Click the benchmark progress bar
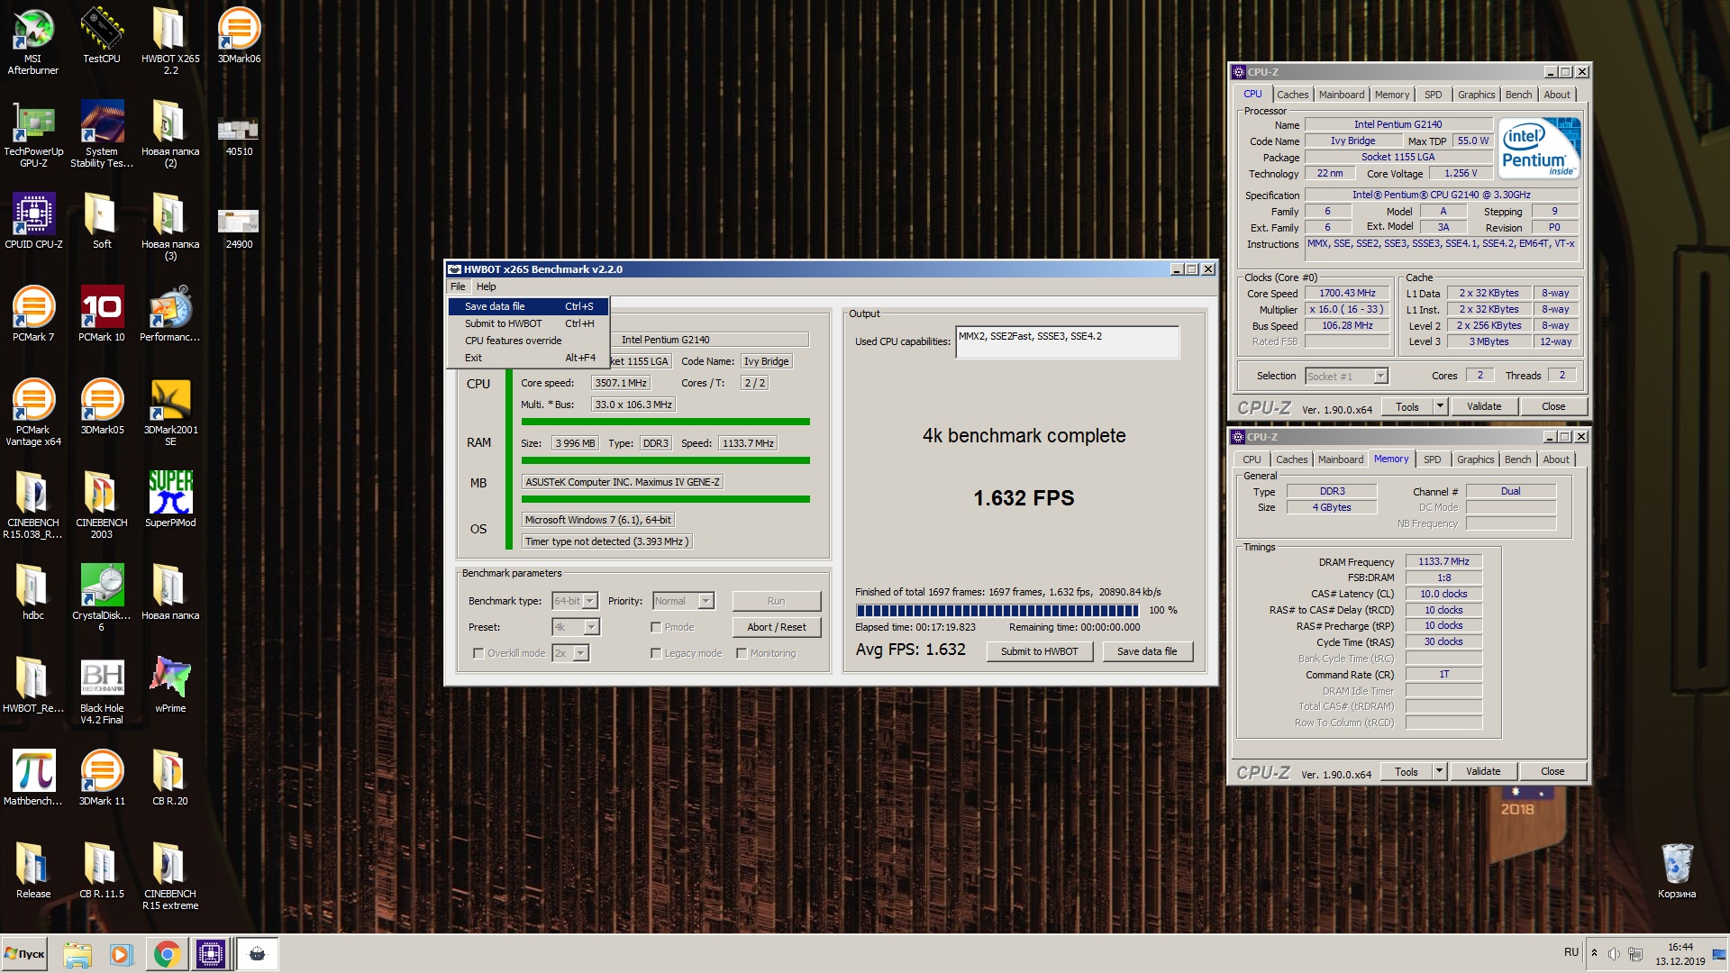Viewport: 1730px width, 973px height. (x=997, y=610)
